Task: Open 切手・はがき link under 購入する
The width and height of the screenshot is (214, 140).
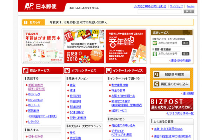Action: tap(36, 136)
